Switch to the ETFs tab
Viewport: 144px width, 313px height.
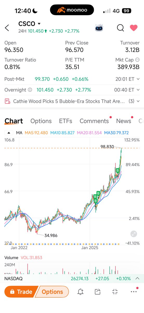[x=66, y=121]
